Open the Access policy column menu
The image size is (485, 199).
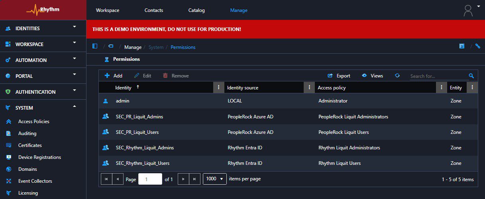(x=441, y=87)
